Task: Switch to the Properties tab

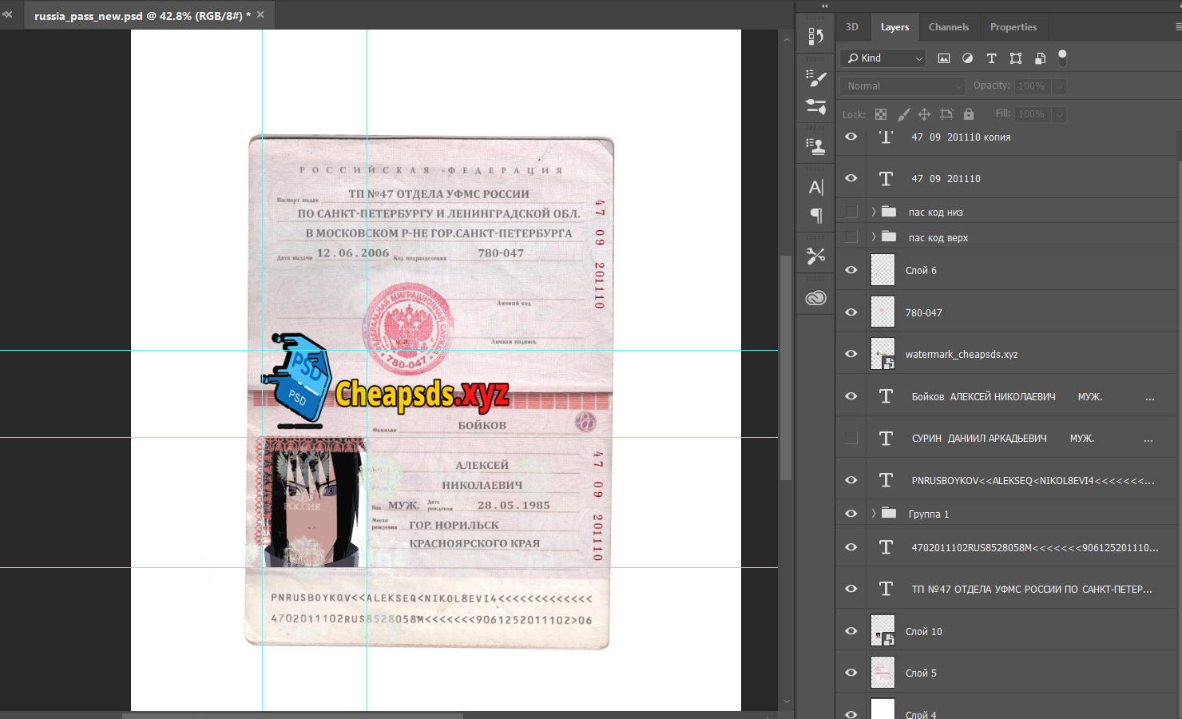Action: pyautogui.click(x=1013, y=27)
